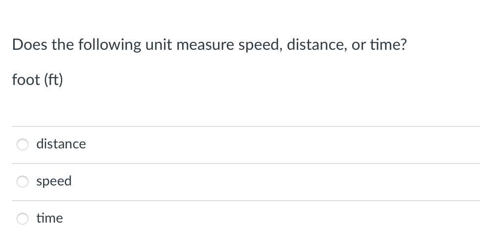
Task: Click the "distance" answer label
Action: (61, 144)
